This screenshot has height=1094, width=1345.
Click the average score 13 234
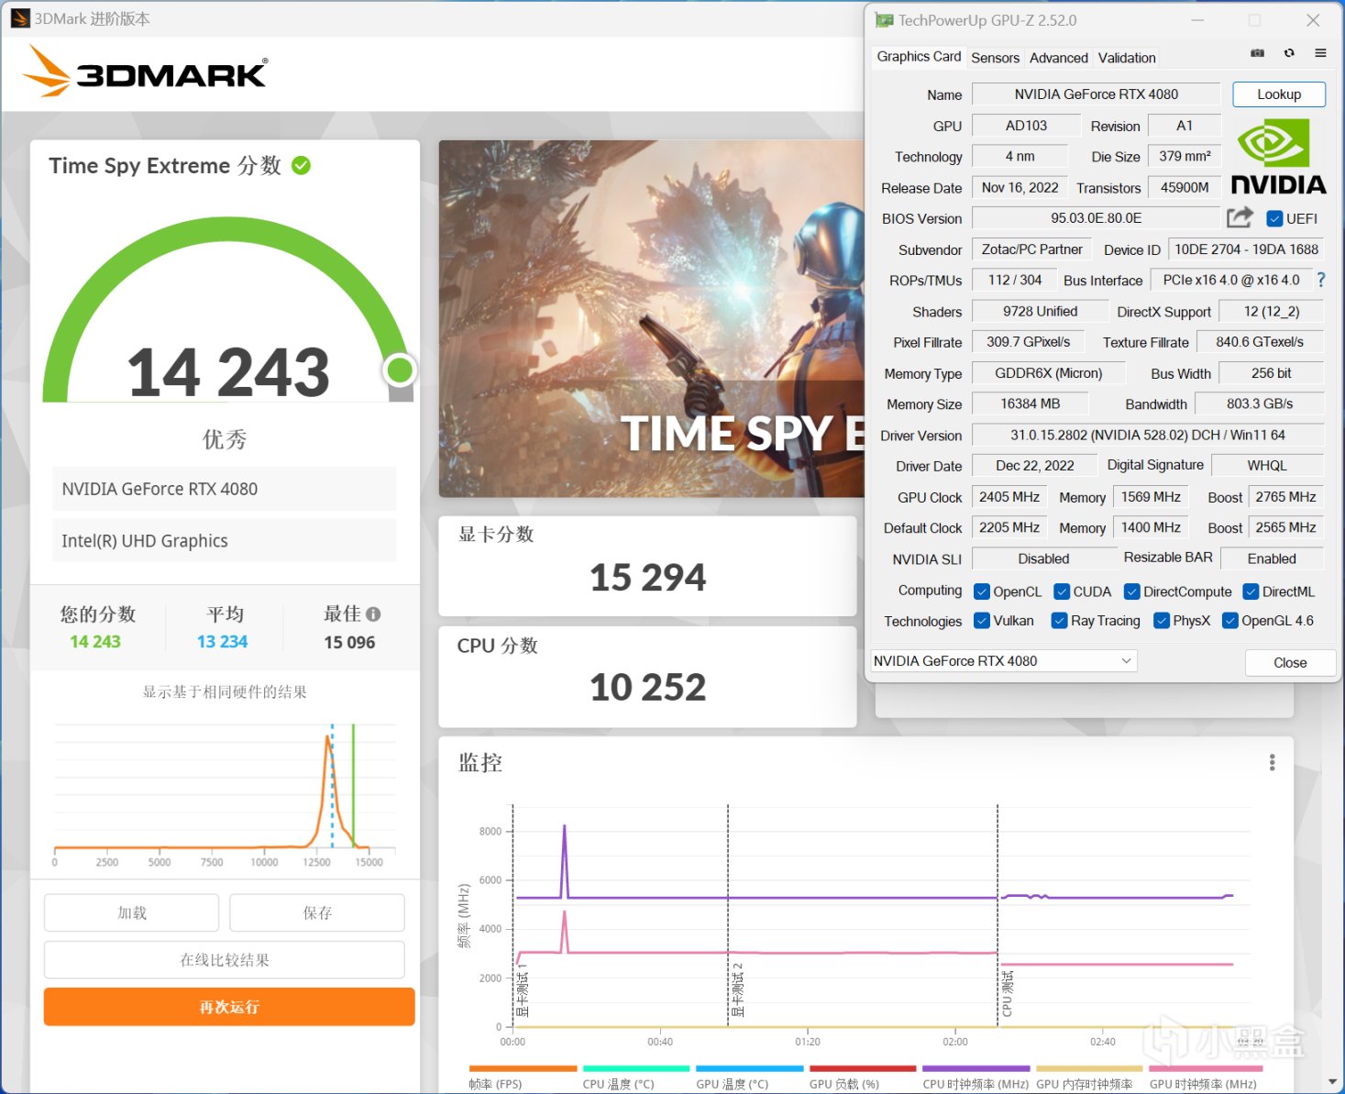223,642
